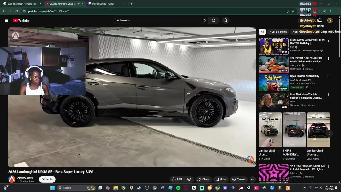Open options for Lamborghini Urus by short
Image resolution: width=341 pixels, height=192 pixels.
(327, 152)
